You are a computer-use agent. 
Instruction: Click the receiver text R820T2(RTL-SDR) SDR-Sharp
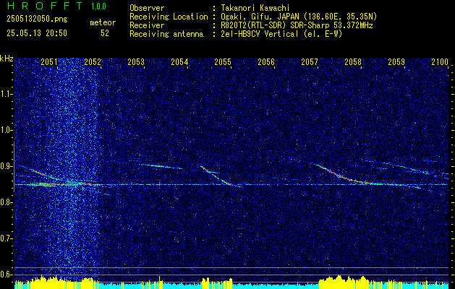[x=274, y=25]
